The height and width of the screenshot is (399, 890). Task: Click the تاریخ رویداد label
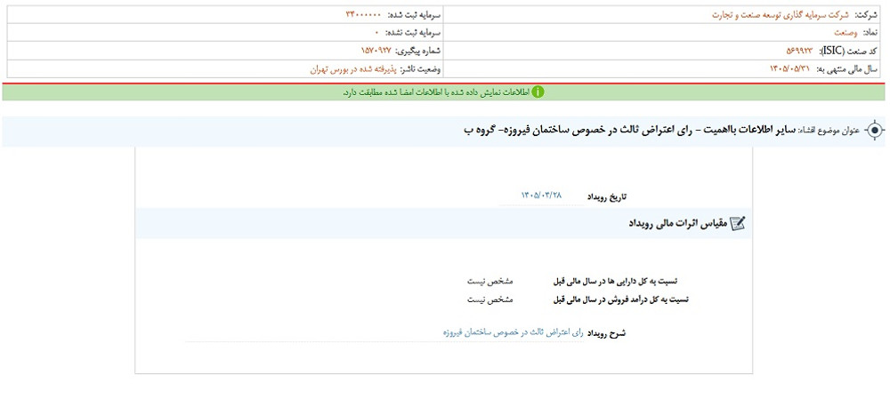pyautogui.click(x=607, y=196)
